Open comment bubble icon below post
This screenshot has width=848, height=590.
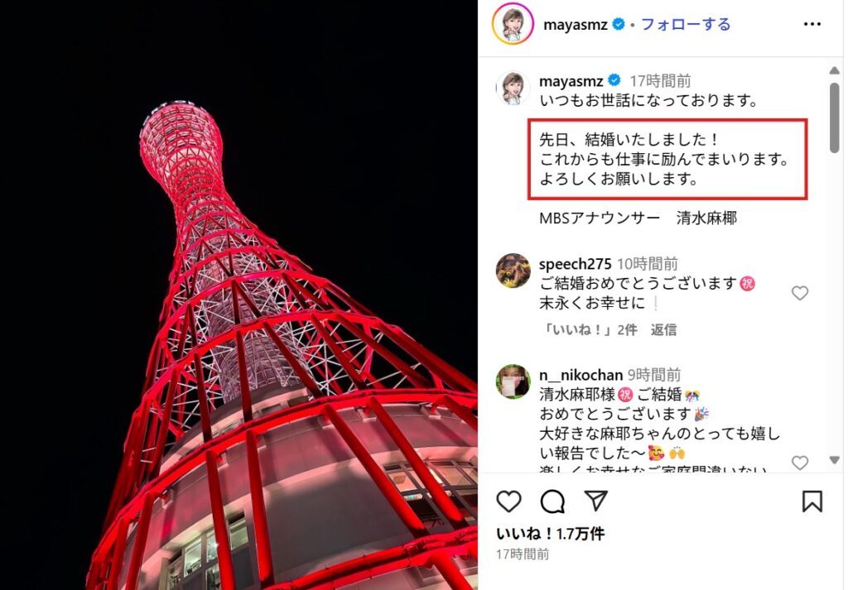pos(552,502)
